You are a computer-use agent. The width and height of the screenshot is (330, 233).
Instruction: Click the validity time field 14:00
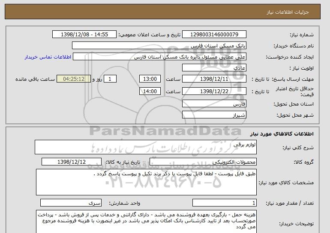(150, 91)
